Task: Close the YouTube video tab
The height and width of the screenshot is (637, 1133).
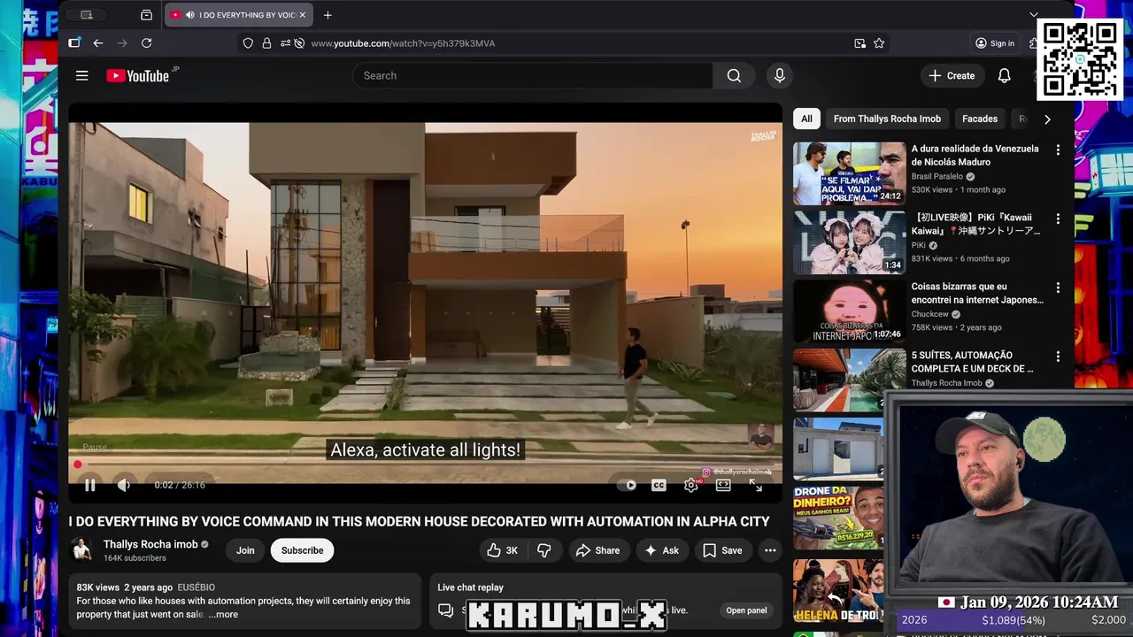Action: [x=303, y=15]
